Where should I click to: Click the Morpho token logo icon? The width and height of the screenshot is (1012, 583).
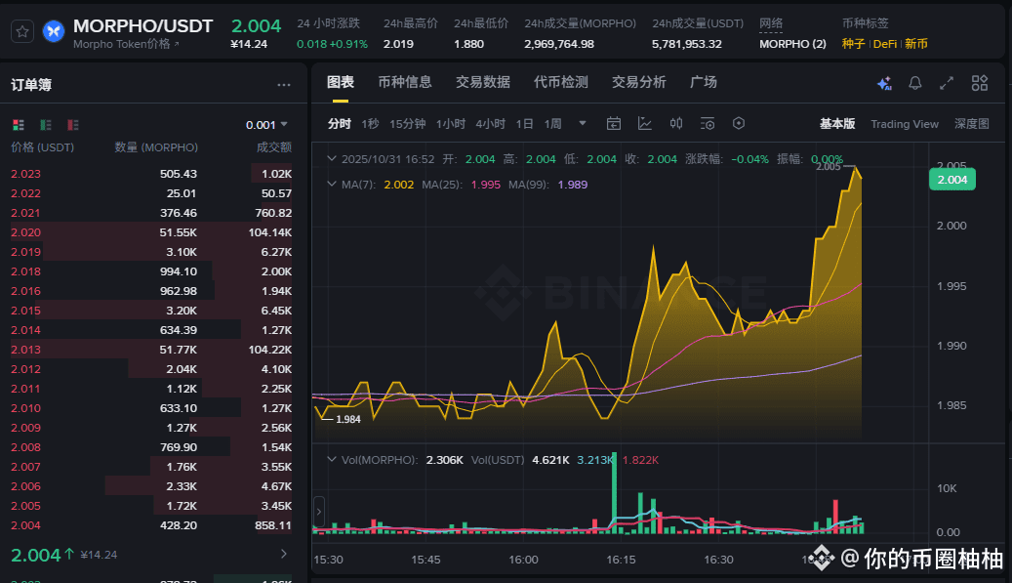(x=54, y=31)
